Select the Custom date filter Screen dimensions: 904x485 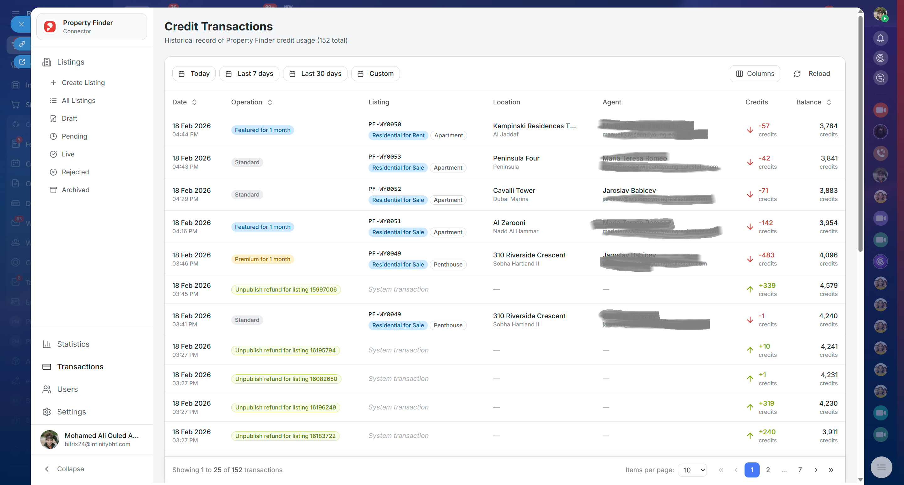click(375, 74)
